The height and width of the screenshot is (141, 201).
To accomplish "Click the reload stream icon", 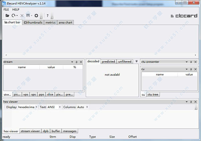I will [x=13, y=16].
